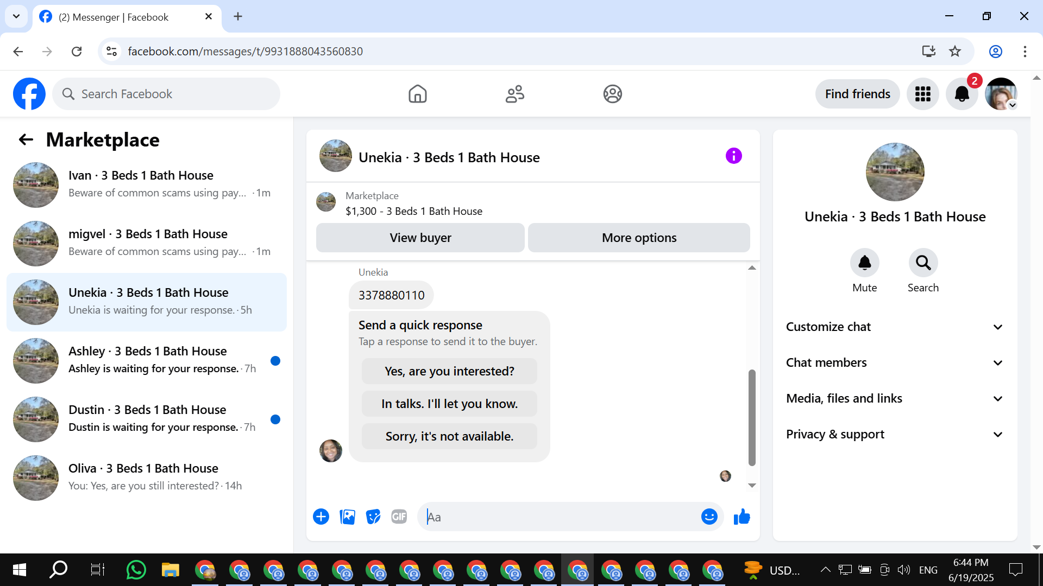Attach a photo file to message
The image size is (1043, 586).
(347, 517)
